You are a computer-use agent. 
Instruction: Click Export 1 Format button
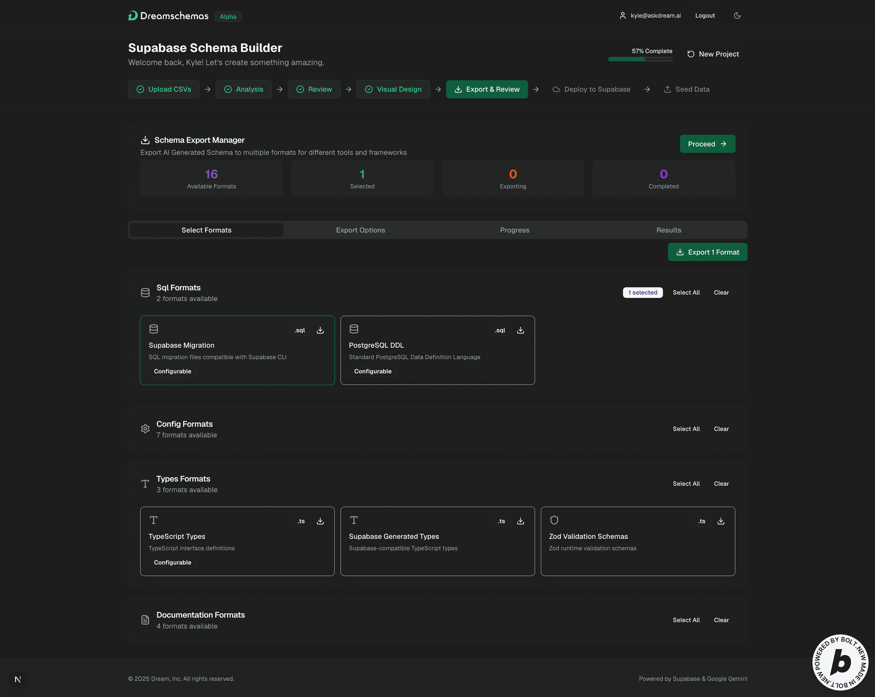(707, 252)
